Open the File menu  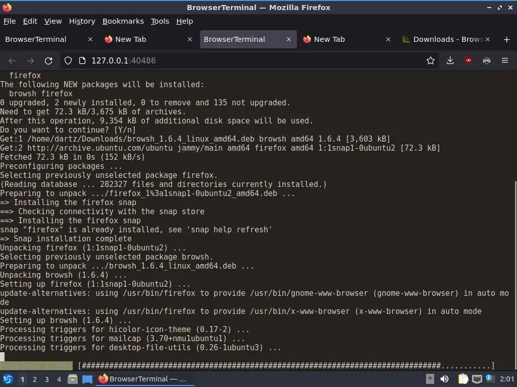pos(10,21)
